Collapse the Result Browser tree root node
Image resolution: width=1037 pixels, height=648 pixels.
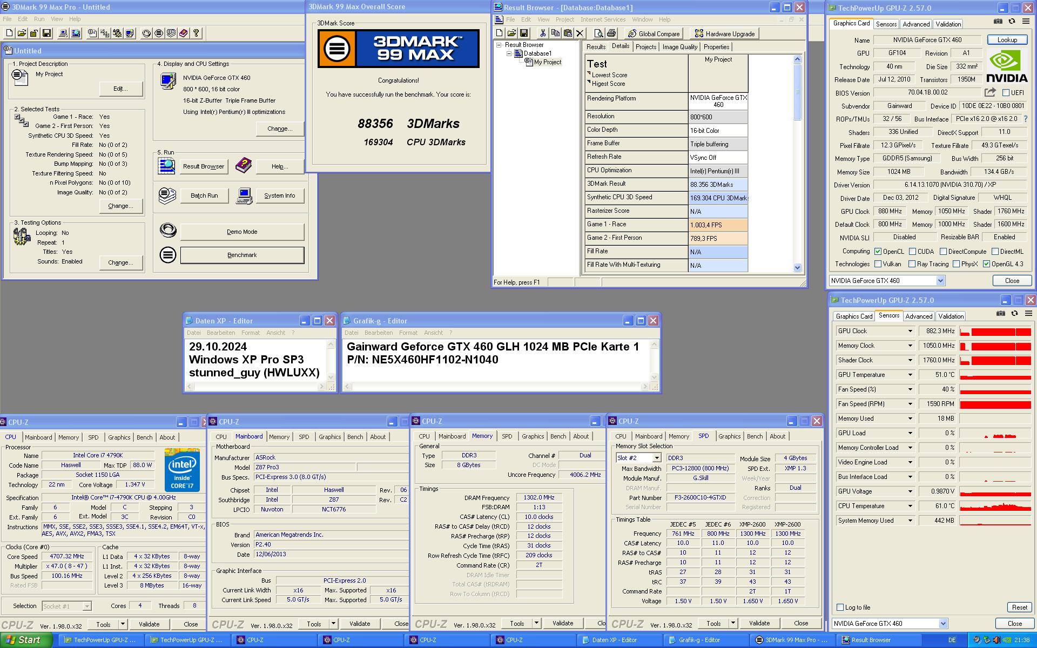[x=499, y=45]
